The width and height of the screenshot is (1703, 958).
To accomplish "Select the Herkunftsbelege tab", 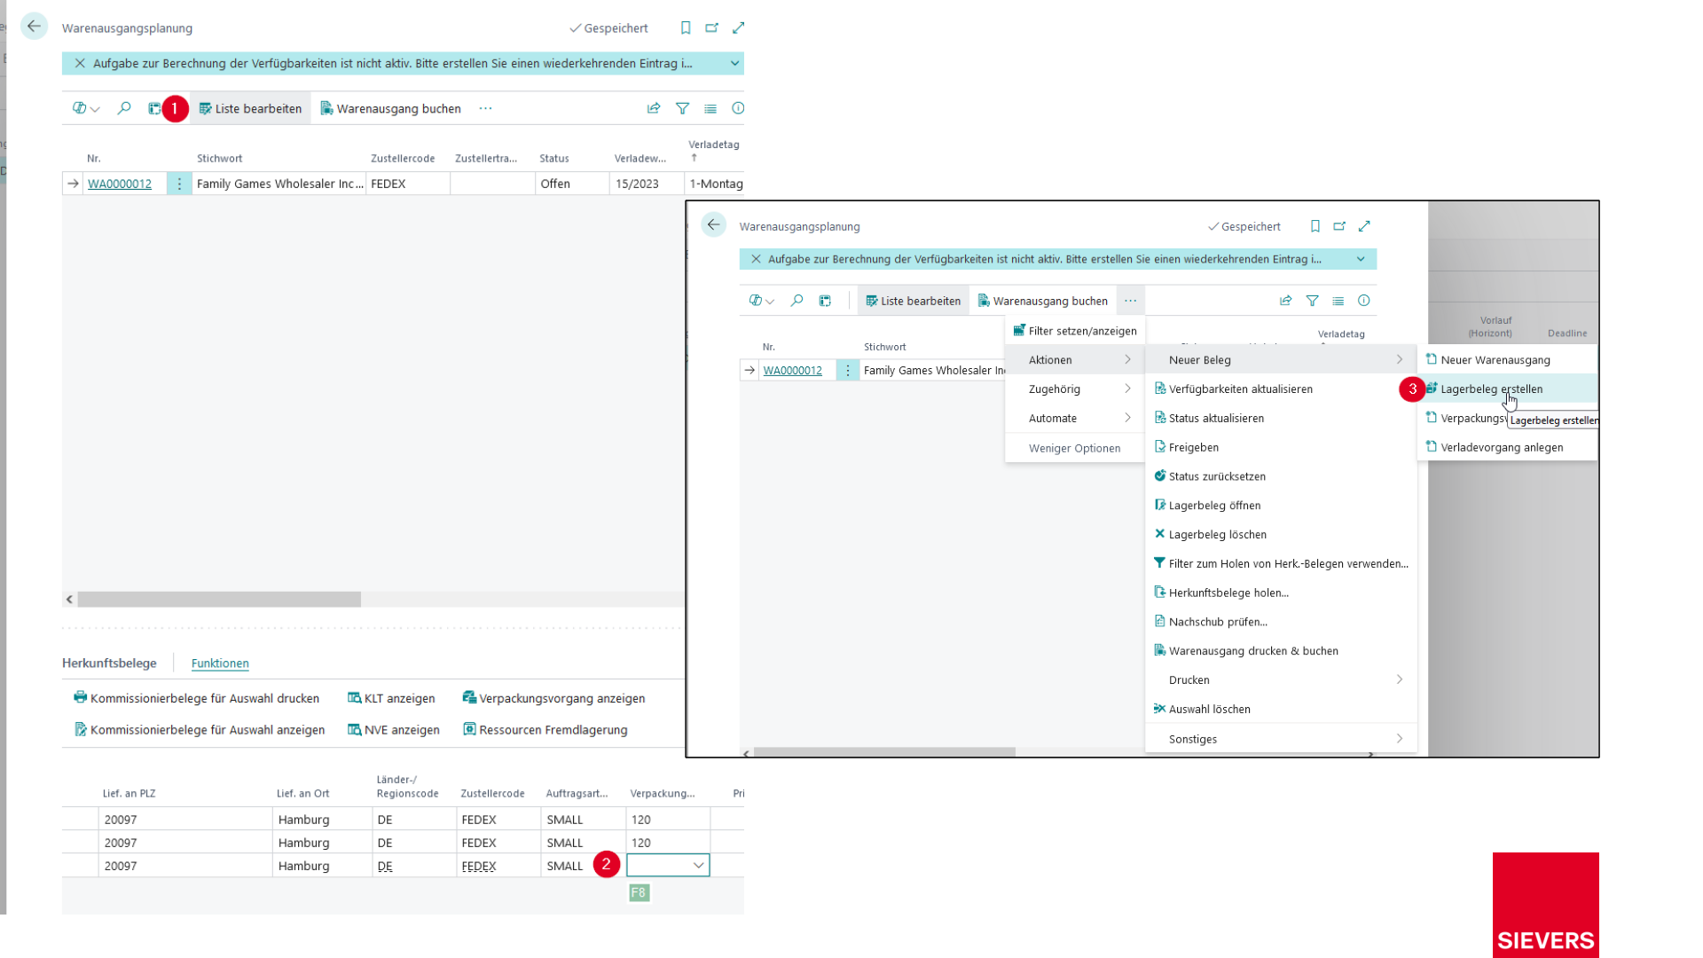I will tap(109, 664).
